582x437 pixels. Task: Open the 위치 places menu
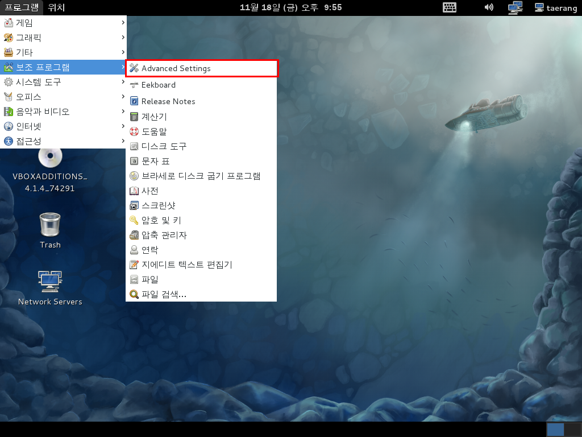[x=56, y=7]
